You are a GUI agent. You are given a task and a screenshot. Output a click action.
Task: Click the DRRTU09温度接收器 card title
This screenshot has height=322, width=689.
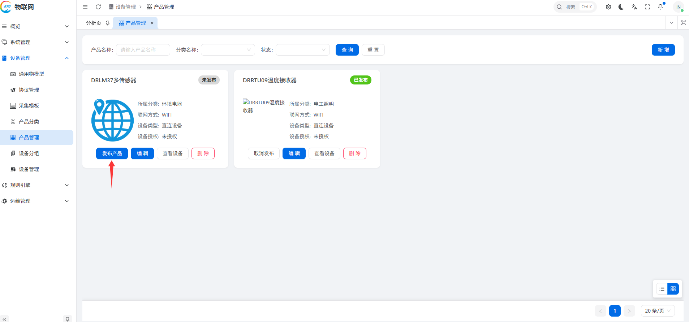[x=270, y=80]
